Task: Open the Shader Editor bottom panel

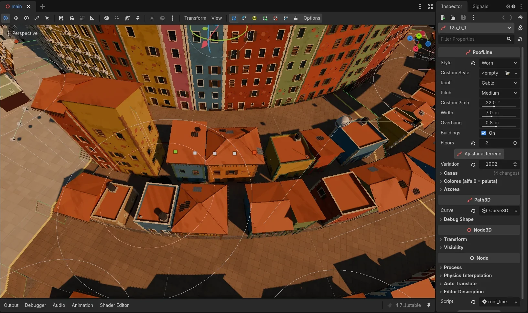Action: pos(114,305)
